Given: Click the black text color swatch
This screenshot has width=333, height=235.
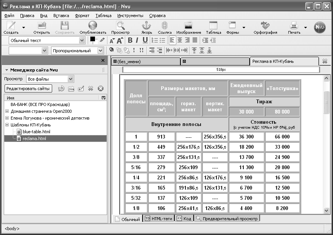Looking at the screenshot, I should point(92,39).
